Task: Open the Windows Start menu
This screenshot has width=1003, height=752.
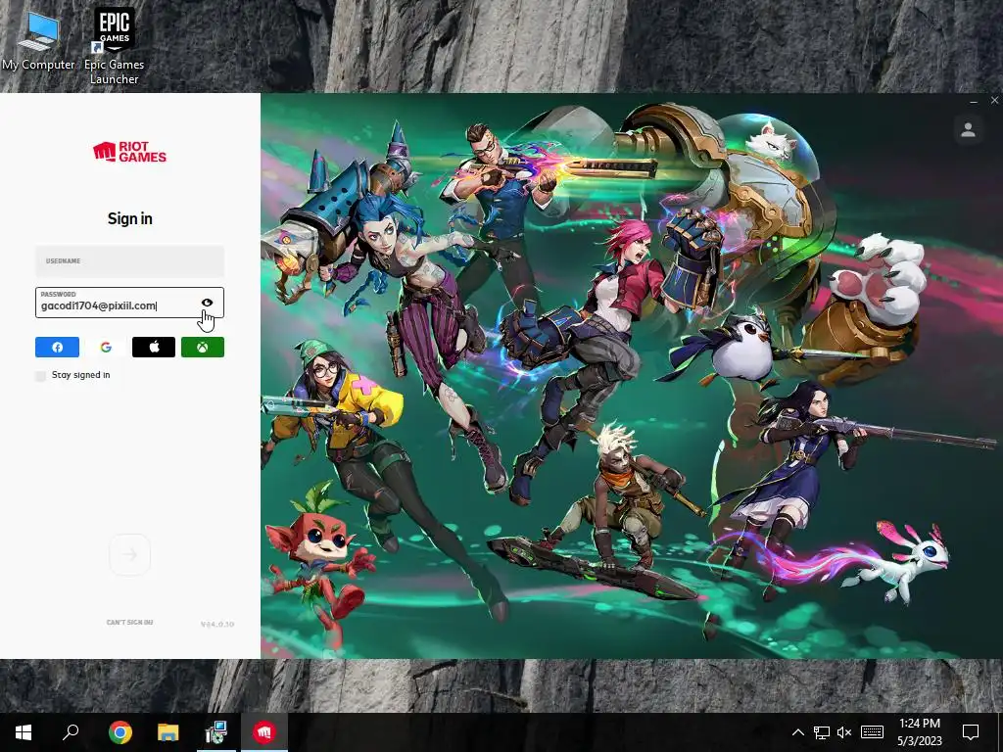Action: pos(24,732)
